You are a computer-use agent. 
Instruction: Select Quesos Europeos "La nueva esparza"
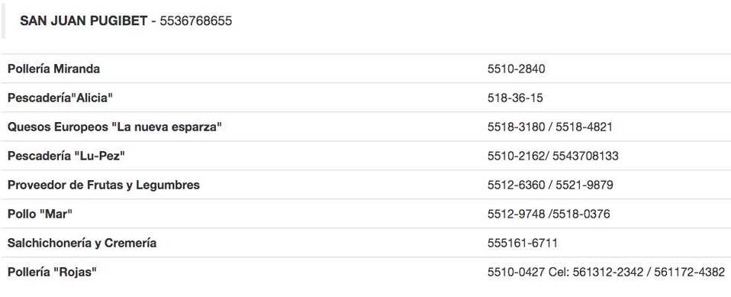coord(114,127)
